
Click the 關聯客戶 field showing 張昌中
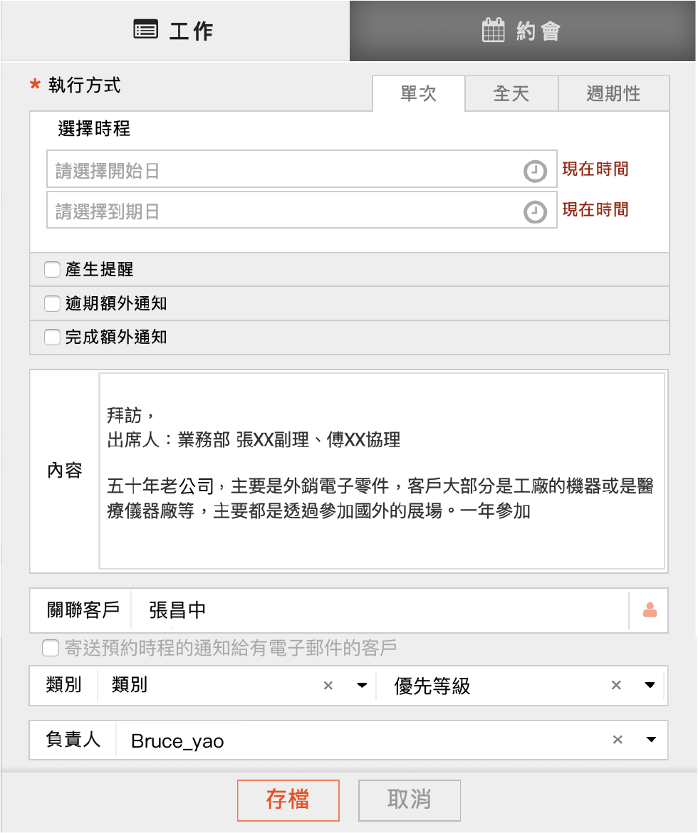(380, 610)
